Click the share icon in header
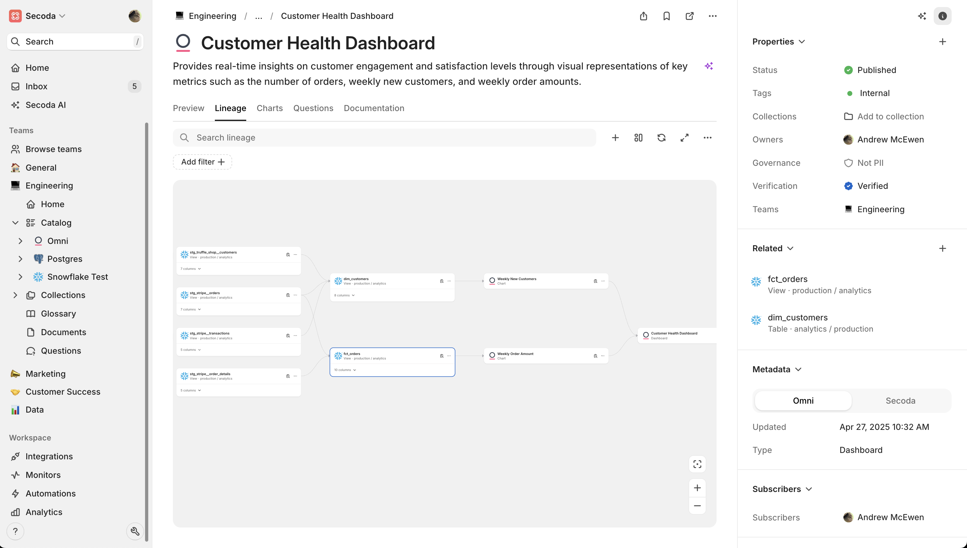Screen dimensions: 967x548 click(643, 16)
